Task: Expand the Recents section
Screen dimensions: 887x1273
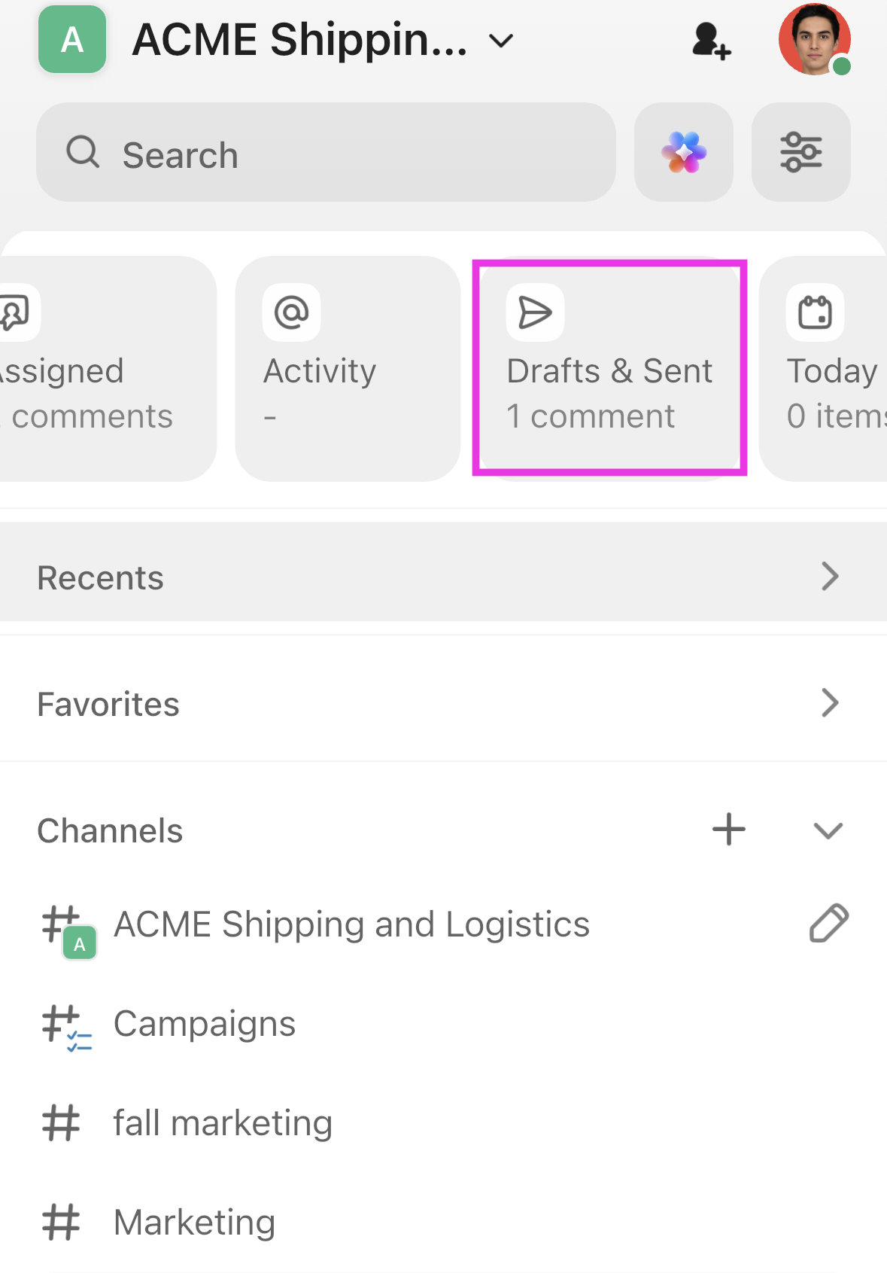Action: [829, 577]
